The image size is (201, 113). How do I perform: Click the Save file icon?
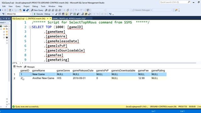click(24, 10)
